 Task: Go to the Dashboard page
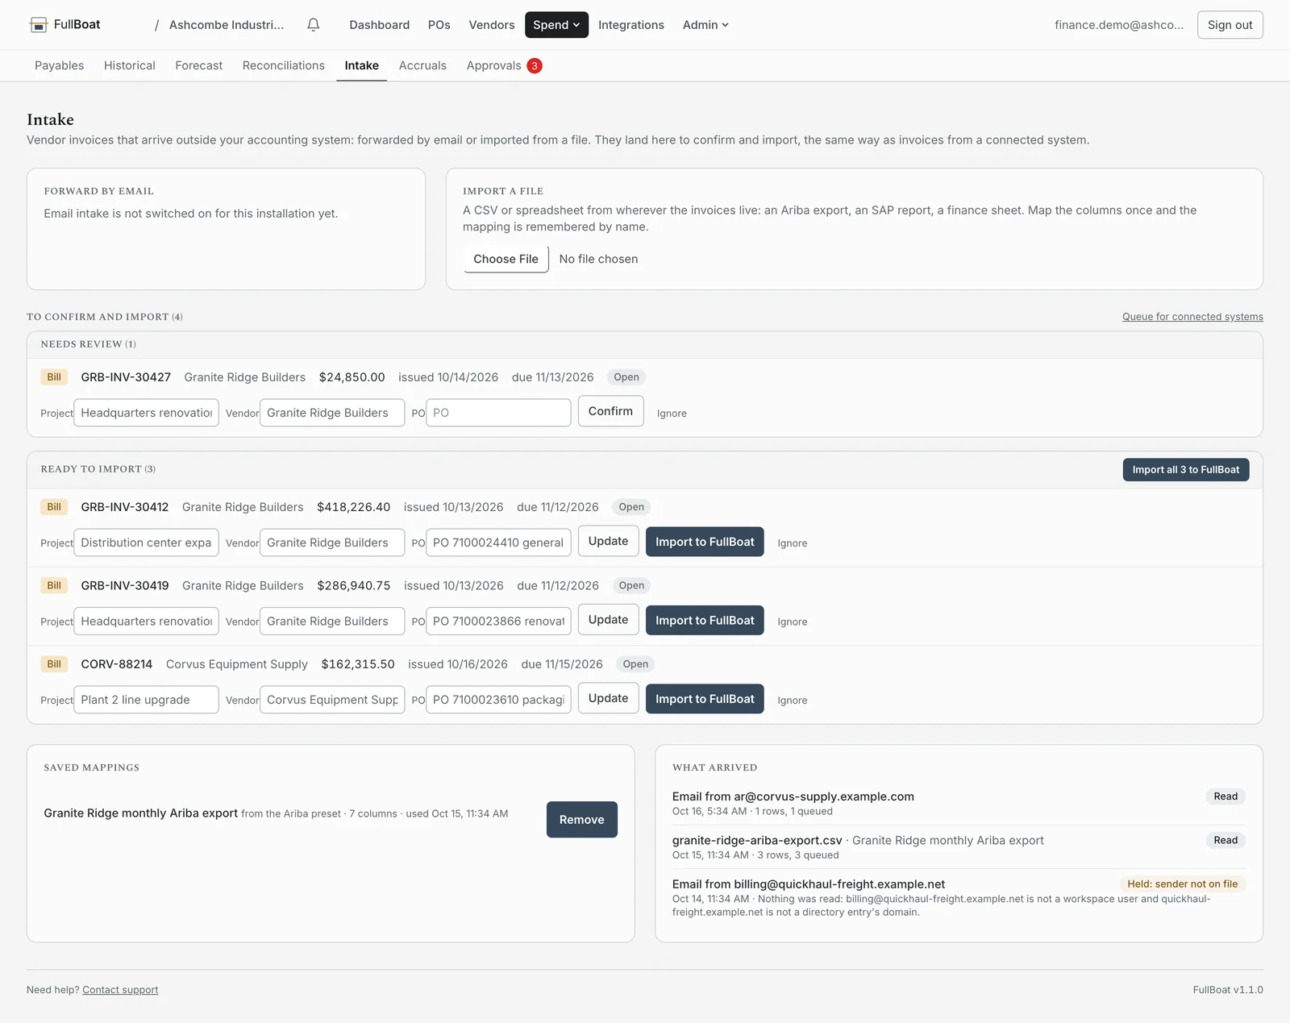[x=380, y=25]
